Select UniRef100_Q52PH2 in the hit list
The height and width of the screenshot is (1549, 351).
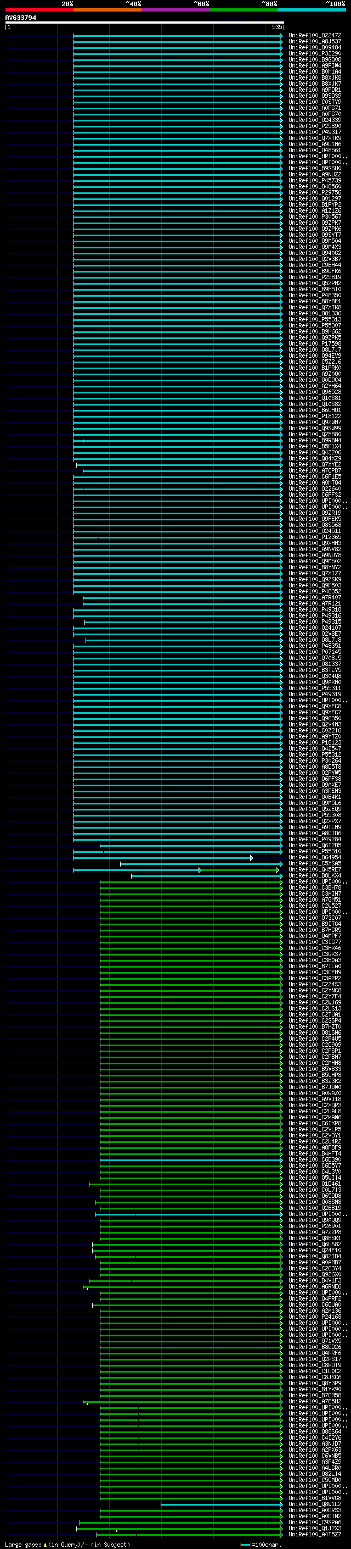(x=314, y=283)
